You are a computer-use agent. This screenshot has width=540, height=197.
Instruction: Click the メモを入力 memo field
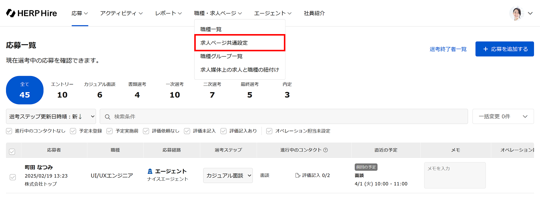point(454,175)
